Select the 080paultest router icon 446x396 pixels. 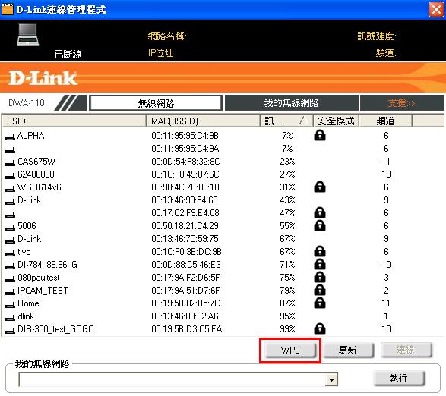coord(10,279)
